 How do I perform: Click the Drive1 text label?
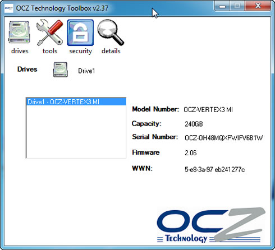click(86, 71)
